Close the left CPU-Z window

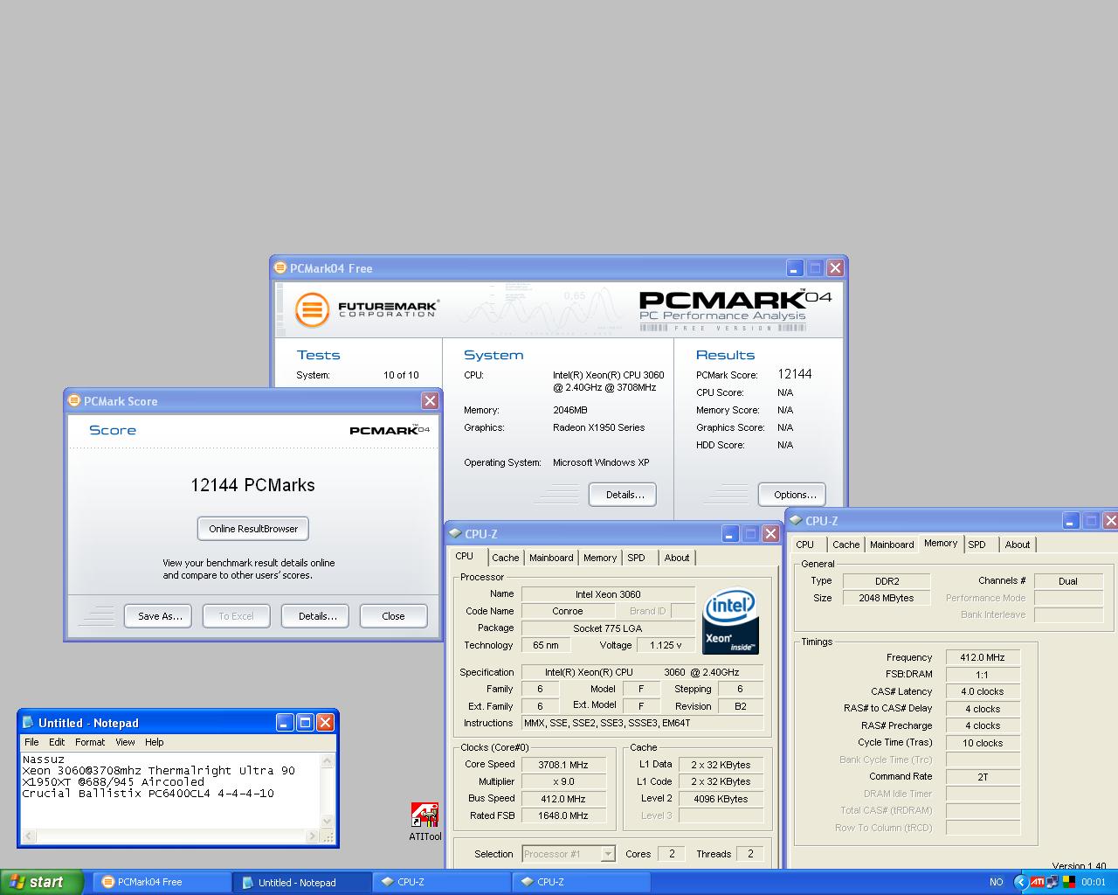[770, 533]
